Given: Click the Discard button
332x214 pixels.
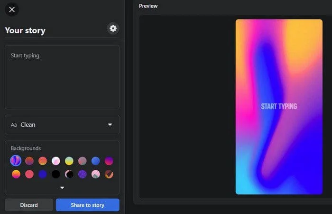Looking at the screenshot, I should (x=29, y=205).
